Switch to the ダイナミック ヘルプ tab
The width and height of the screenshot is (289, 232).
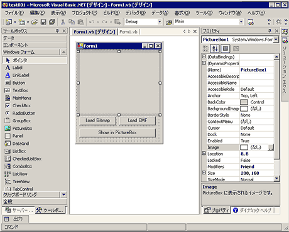pos(253,210)
